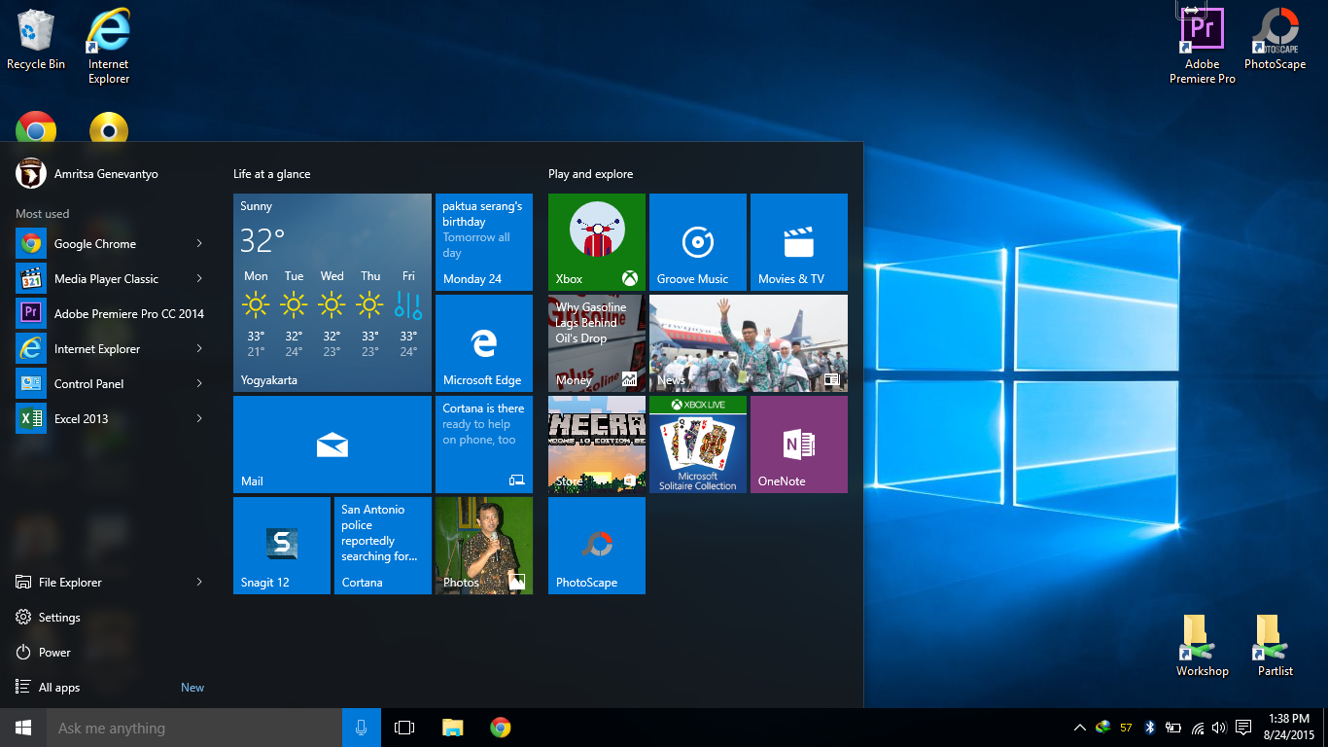Click the Cortana microphone icon
The image size is (1328, 747).
pyautogui.click(x=361, y=728)
